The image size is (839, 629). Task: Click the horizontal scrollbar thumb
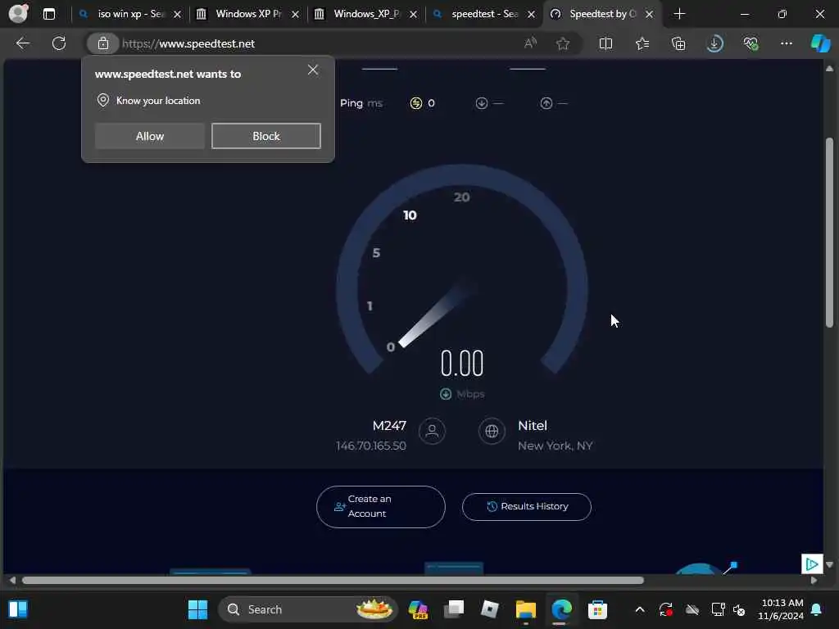(333, 581)
